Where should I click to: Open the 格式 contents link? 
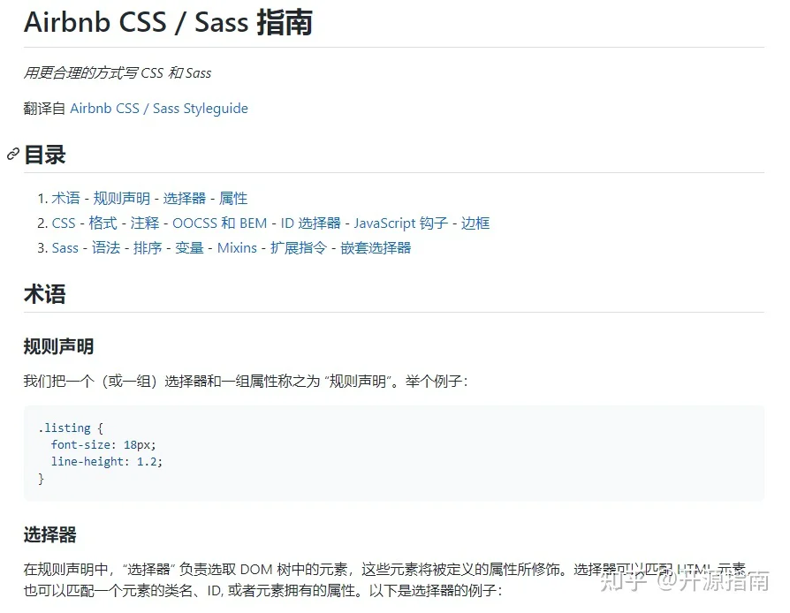pos(103,223)
